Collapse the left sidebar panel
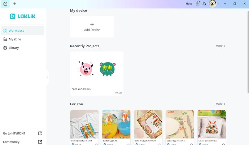Image resolution: width=249 pixels, height=145 pixels. click(47, 78)
